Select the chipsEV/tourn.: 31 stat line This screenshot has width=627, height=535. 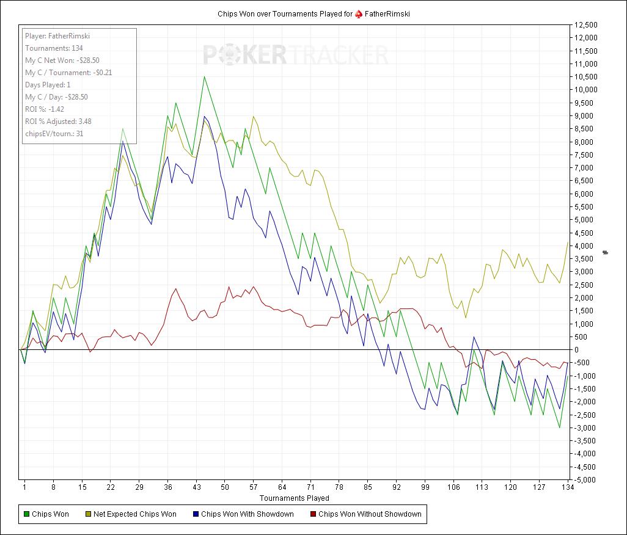tap(54, 134)
